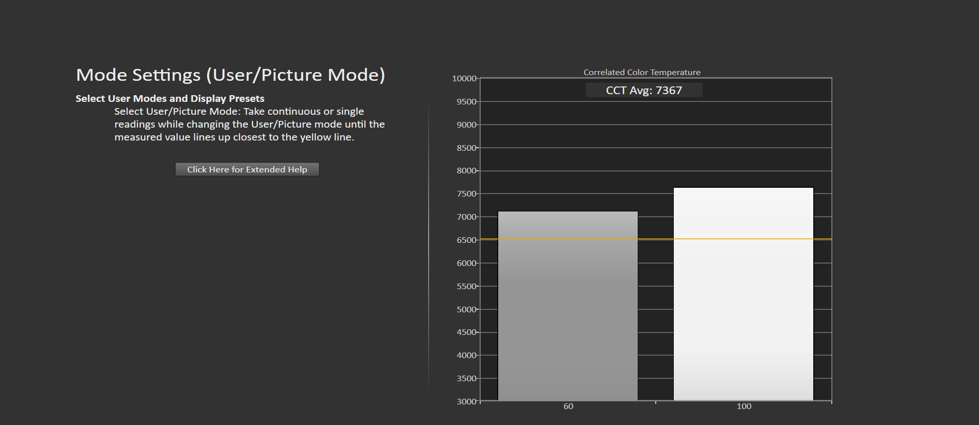This screenshot has height=425, width=979.
Task: Click the 6500 y-axis label
Action: click(x=466, y=240)
